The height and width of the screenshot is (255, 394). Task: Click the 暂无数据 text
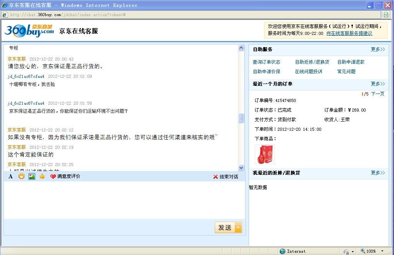click(x=258, y=188)
